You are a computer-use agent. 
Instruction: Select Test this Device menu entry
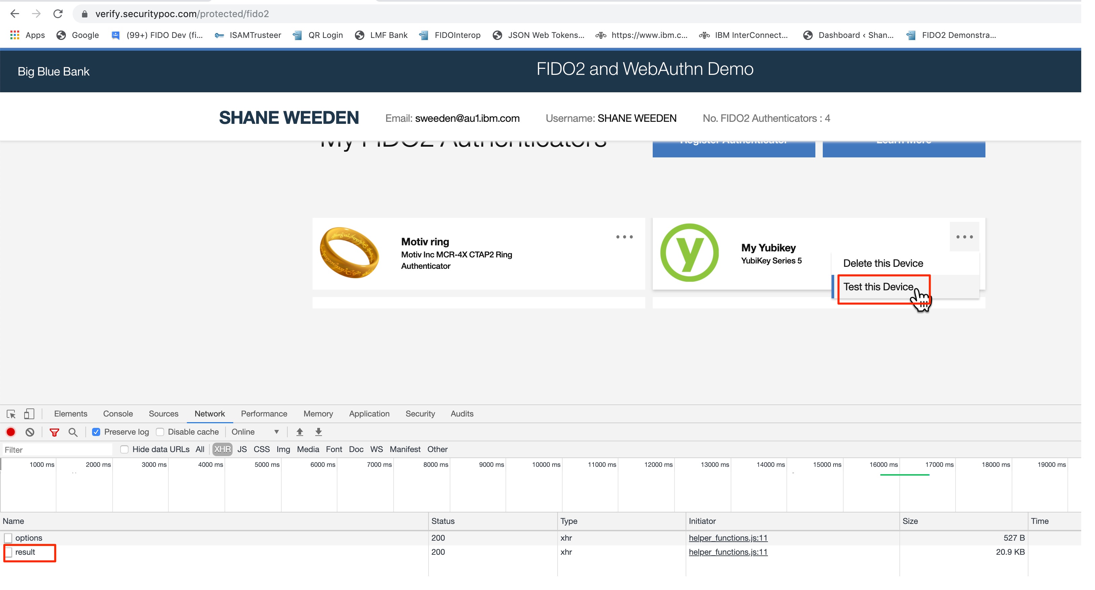pyautogui.click(x=878, y=287)
